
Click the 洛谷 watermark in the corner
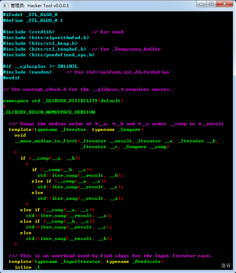(x=226, y=265)
